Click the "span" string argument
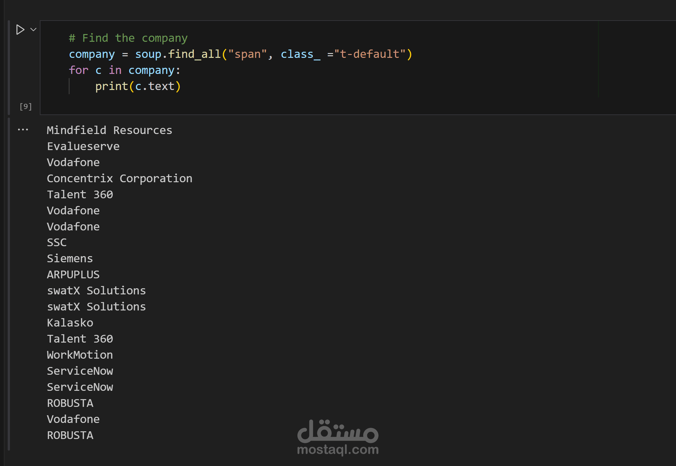 coord(247,54)
